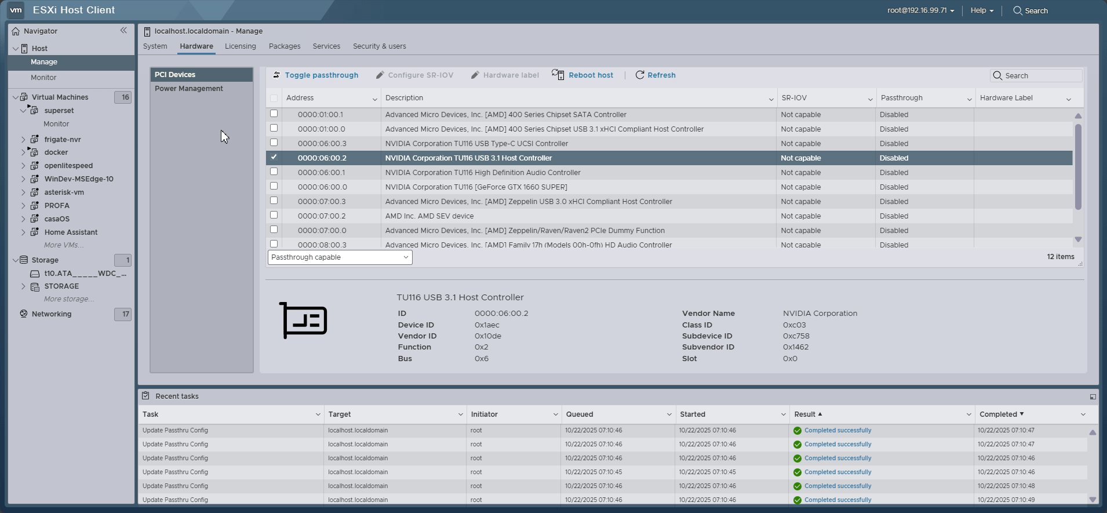Image resolution: width=1107 pixels, height=513 pixels.
Task: Select Power Management in the hardware list
Action: [189, 89]
